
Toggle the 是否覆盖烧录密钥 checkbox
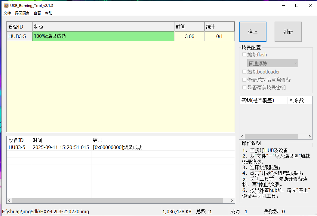click(x=244, y=88)
